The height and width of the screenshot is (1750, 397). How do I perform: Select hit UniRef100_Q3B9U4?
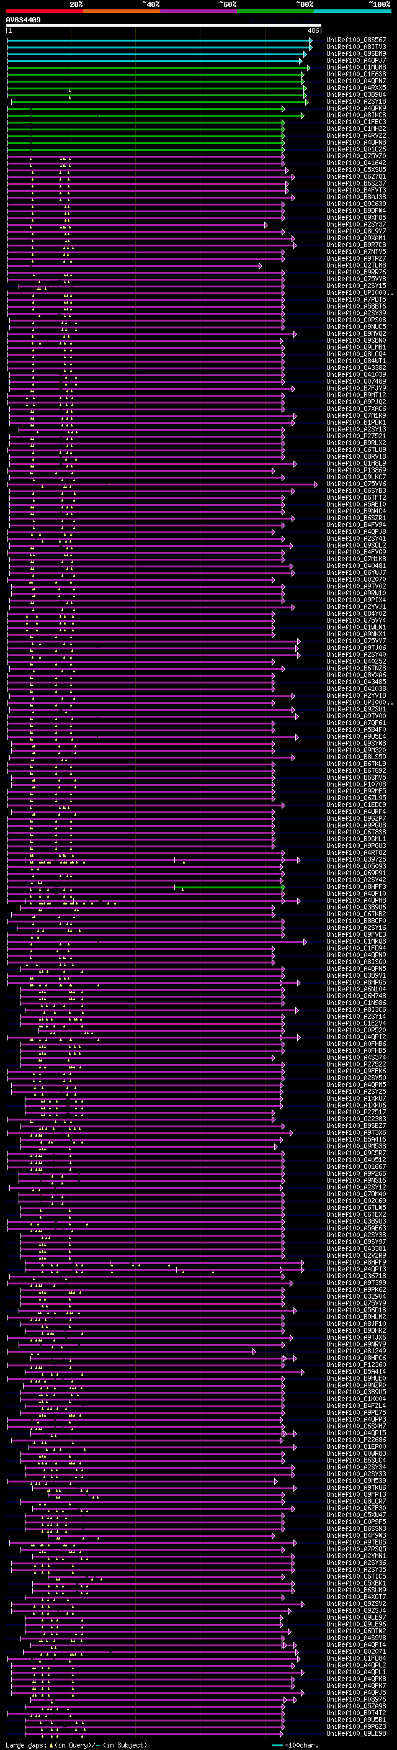tap(356, 94)
